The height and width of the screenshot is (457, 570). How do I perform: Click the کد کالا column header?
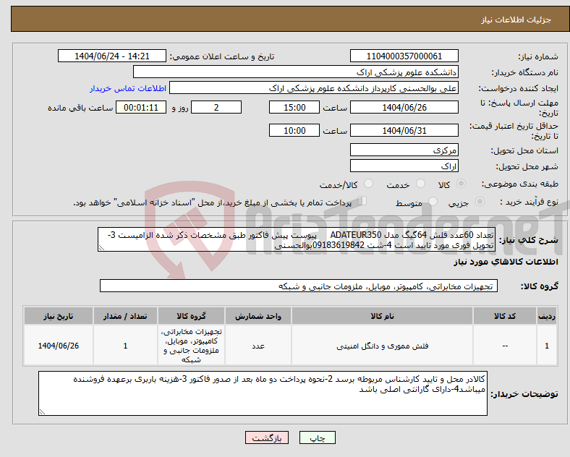pyautogui.click(x=505, y=316)
